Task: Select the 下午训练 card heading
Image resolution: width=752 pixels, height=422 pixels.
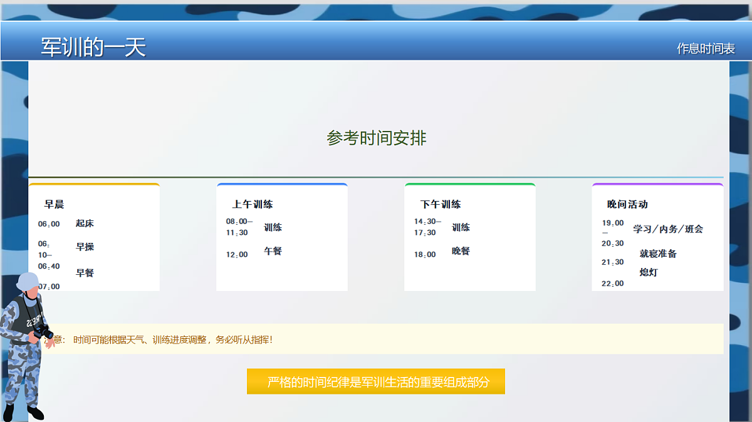Action: pyautogui.click(x=441, y=204)
